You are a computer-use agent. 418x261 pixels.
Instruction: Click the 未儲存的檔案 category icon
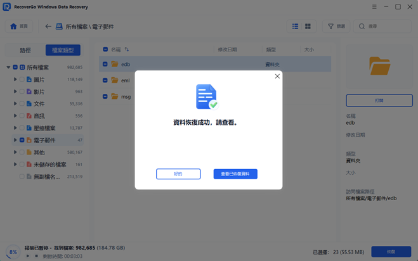[x=29, y=164]
